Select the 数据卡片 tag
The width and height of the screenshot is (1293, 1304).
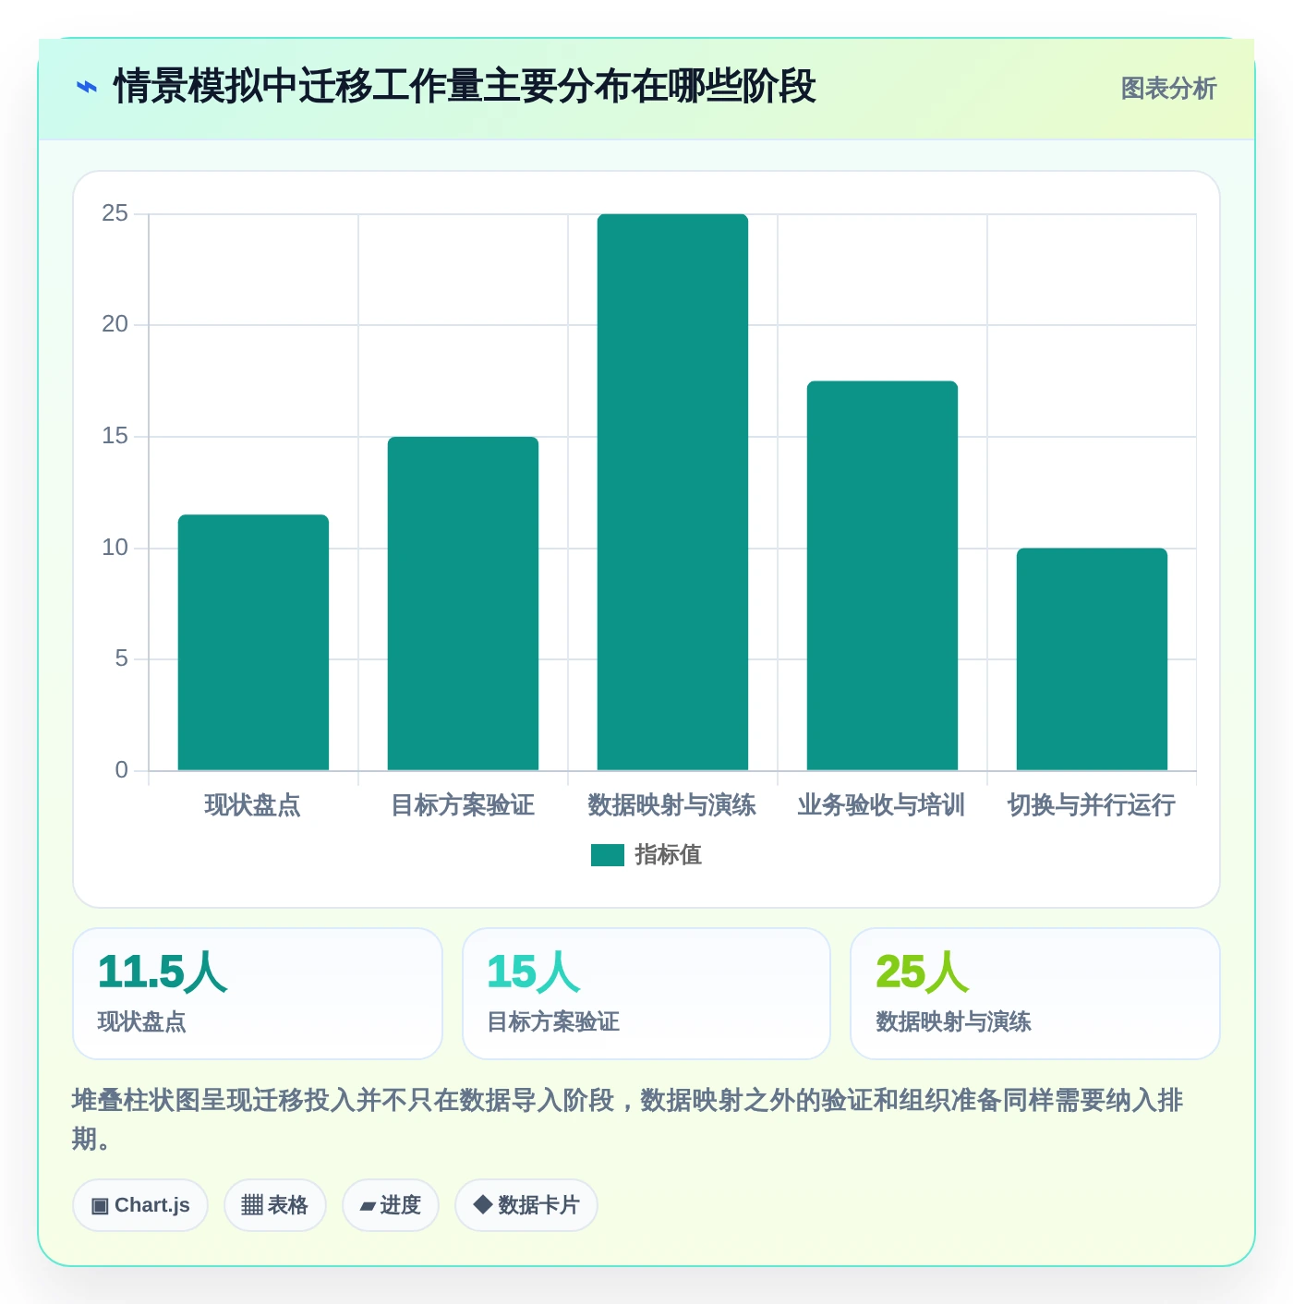coord(526,1205)
